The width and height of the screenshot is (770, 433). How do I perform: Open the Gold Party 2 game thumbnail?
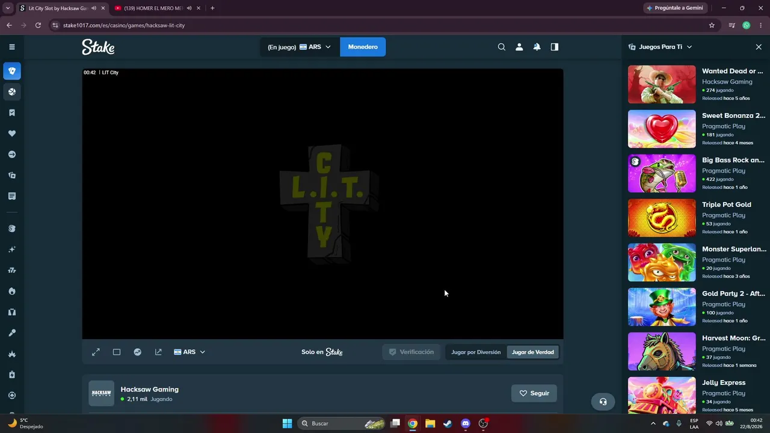(662, 307)
